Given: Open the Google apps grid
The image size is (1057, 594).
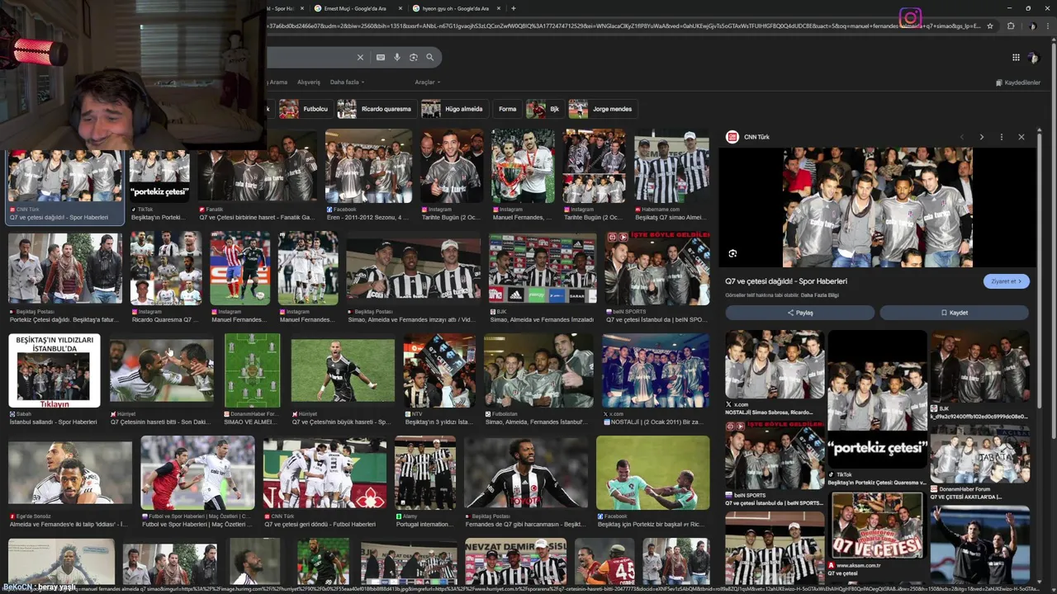Looking at the screenshot, I should click(x=1016, y=58).
